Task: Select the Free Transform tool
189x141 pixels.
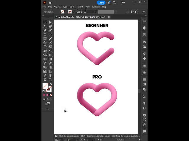Action: (50, 51)
